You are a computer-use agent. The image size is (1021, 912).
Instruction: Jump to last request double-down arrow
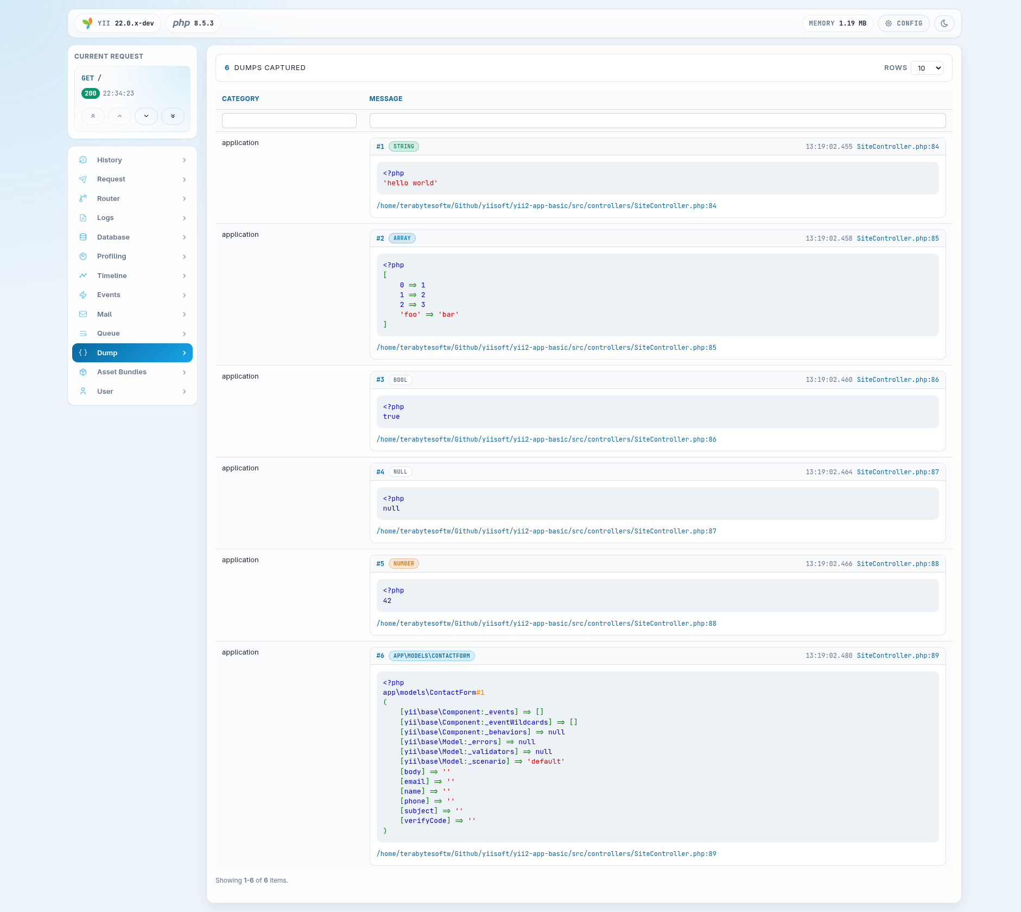[173, 116]
